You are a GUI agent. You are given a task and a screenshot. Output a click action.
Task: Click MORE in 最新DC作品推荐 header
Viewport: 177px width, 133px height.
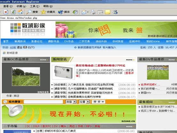tap(44, 60)
